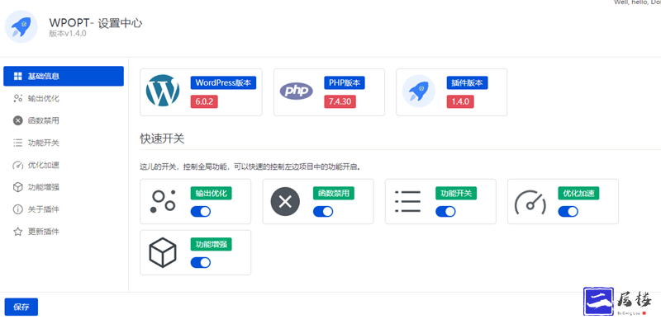Open 功能开关 sidebar section

pyautogui.click(x=64, y=143)
